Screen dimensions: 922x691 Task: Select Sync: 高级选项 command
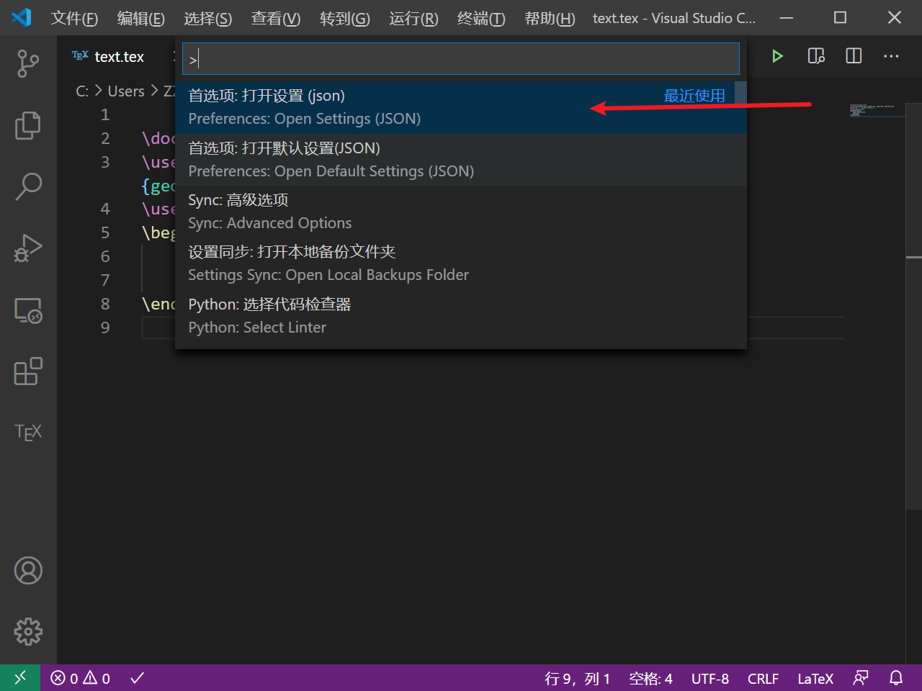pyautogui.click(x=461, y=211)
